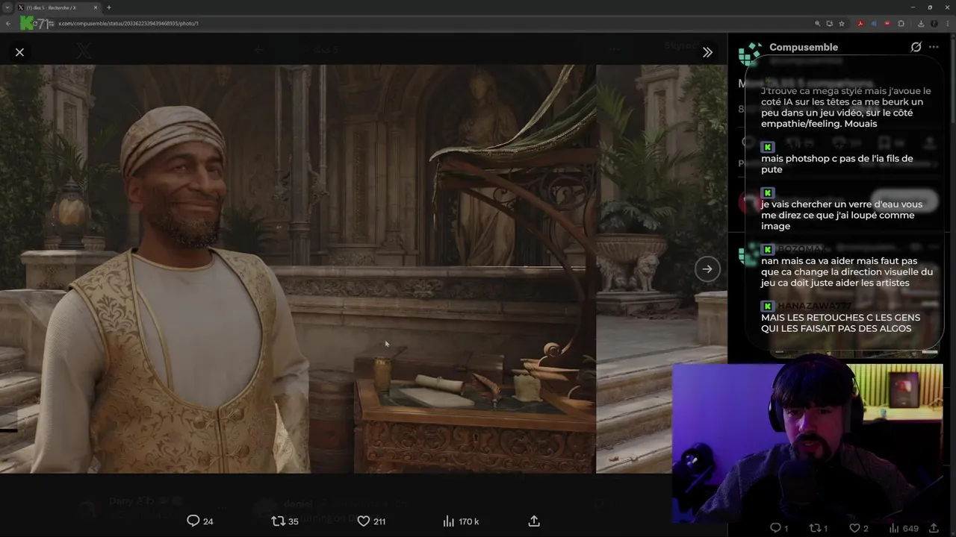Open the blue sound extension icon
Screen dimensions: 956x537
[x=874, y=23]
